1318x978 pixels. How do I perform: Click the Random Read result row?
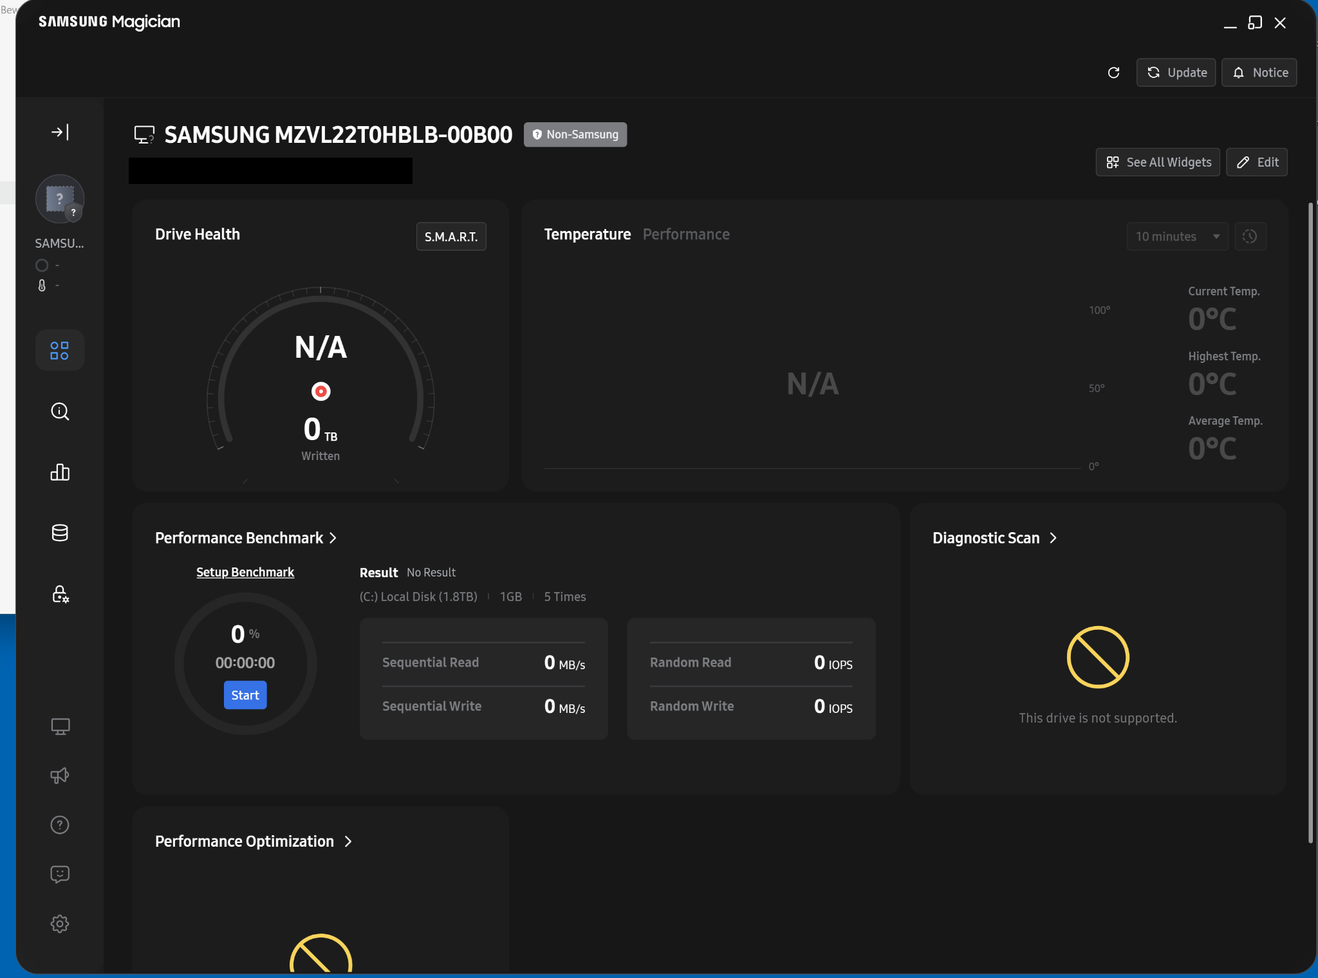coord(751,663)
